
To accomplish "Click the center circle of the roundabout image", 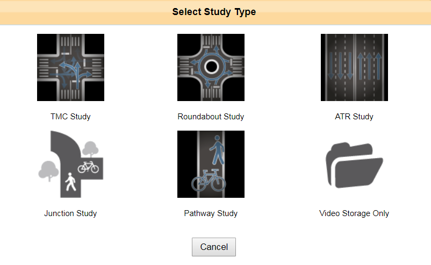I will [x=211, y=67].
